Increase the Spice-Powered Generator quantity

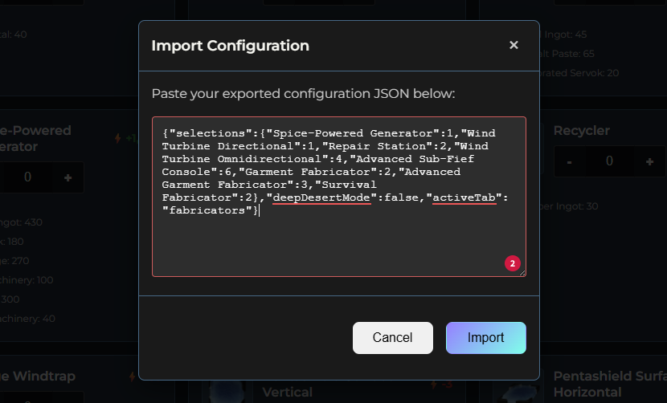[x=68, y=177]
